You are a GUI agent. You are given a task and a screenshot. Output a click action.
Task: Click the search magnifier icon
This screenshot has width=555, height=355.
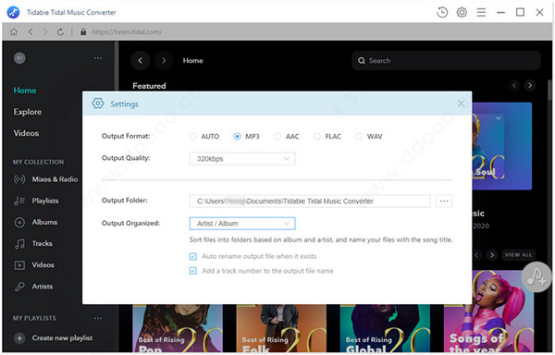click(x=362, y=60)
